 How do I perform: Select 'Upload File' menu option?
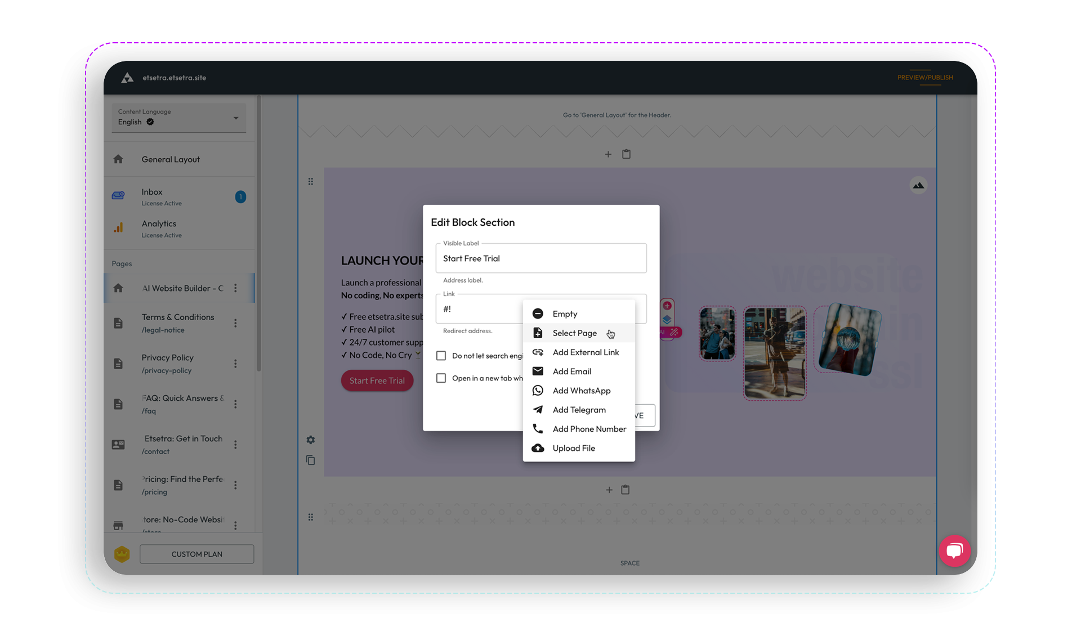pyautogui.click(x=573, y=448)
